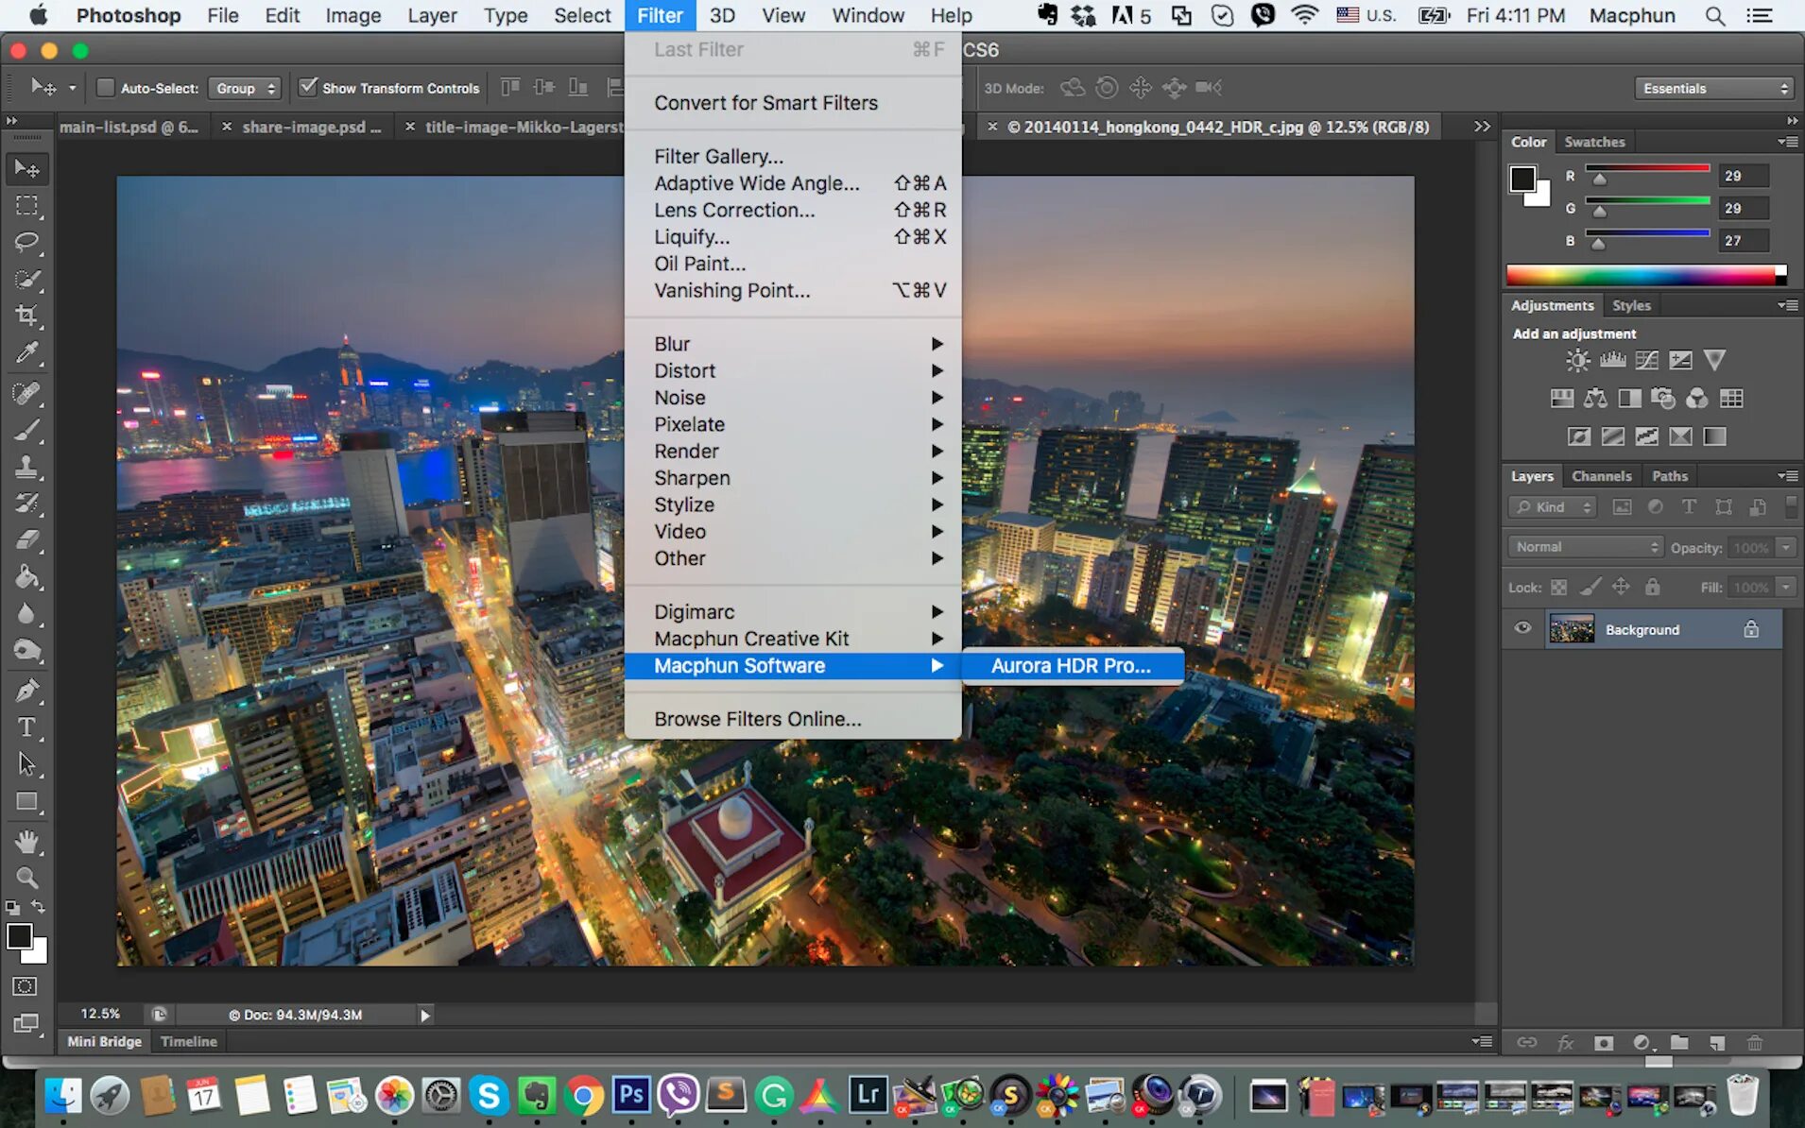Select the Healing Brush tool
1805x1128 pixels.
27,393
